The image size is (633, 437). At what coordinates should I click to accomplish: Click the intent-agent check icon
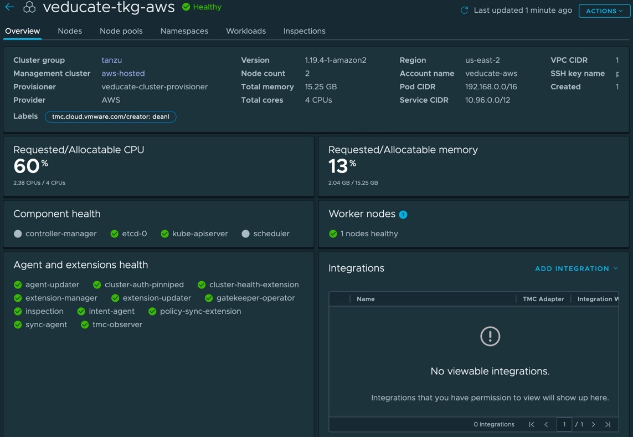[81, 311]
